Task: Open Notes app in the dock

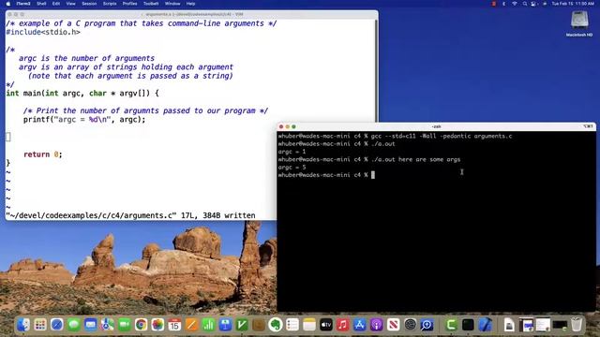Action: click(308, 325)
